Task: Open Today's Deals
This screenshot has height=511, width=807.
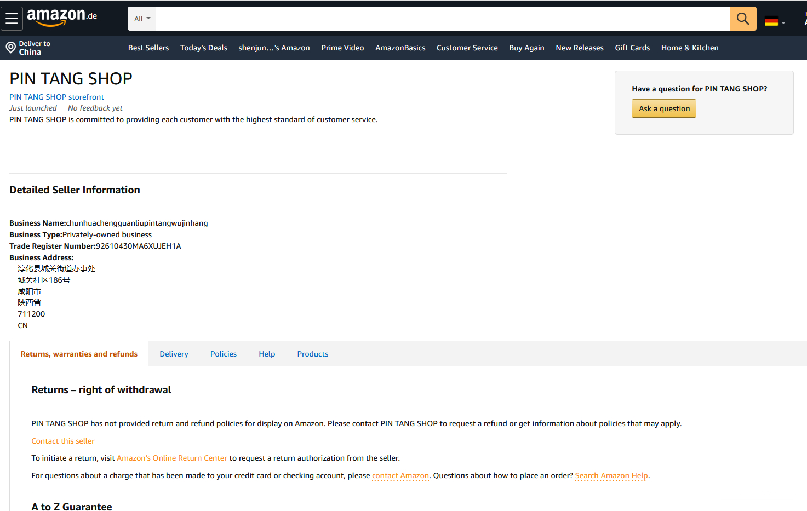Action: pos(204,48)
